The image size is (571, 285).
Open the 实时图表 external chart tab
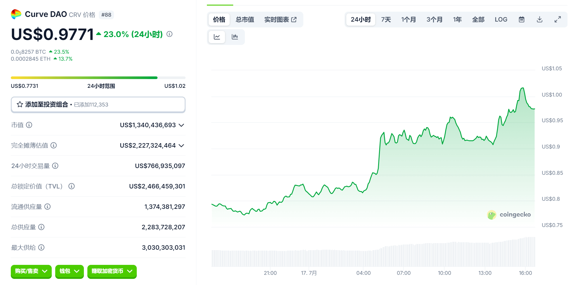click(281, 20)
